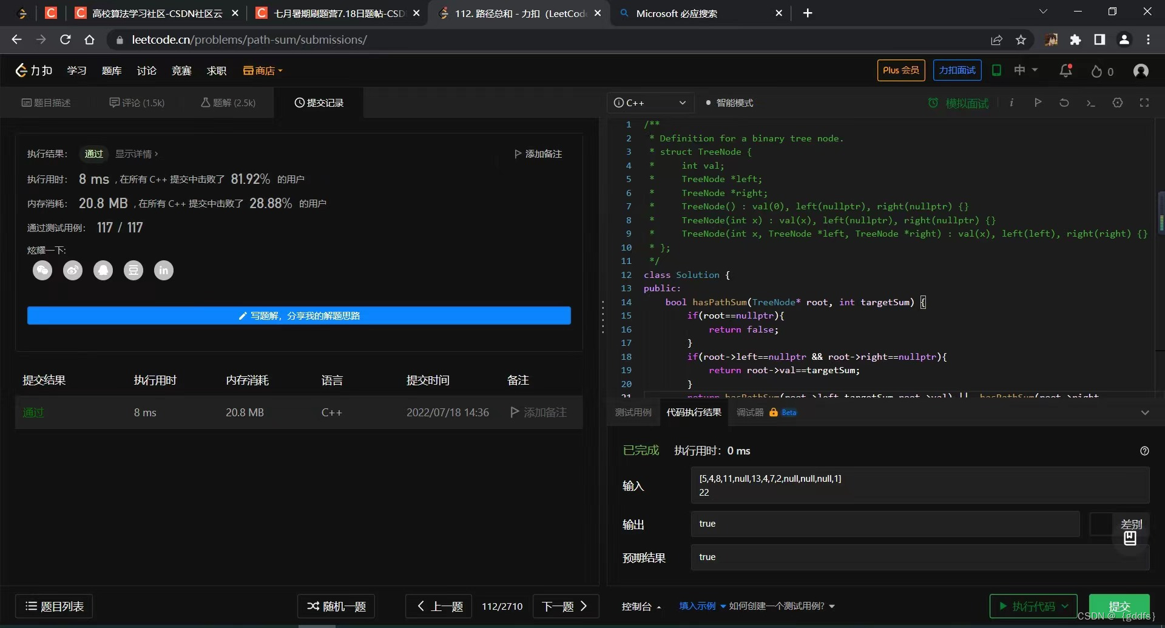Switch to 测试用例 tab
The image size is (1165, 628).
(633, 413)
